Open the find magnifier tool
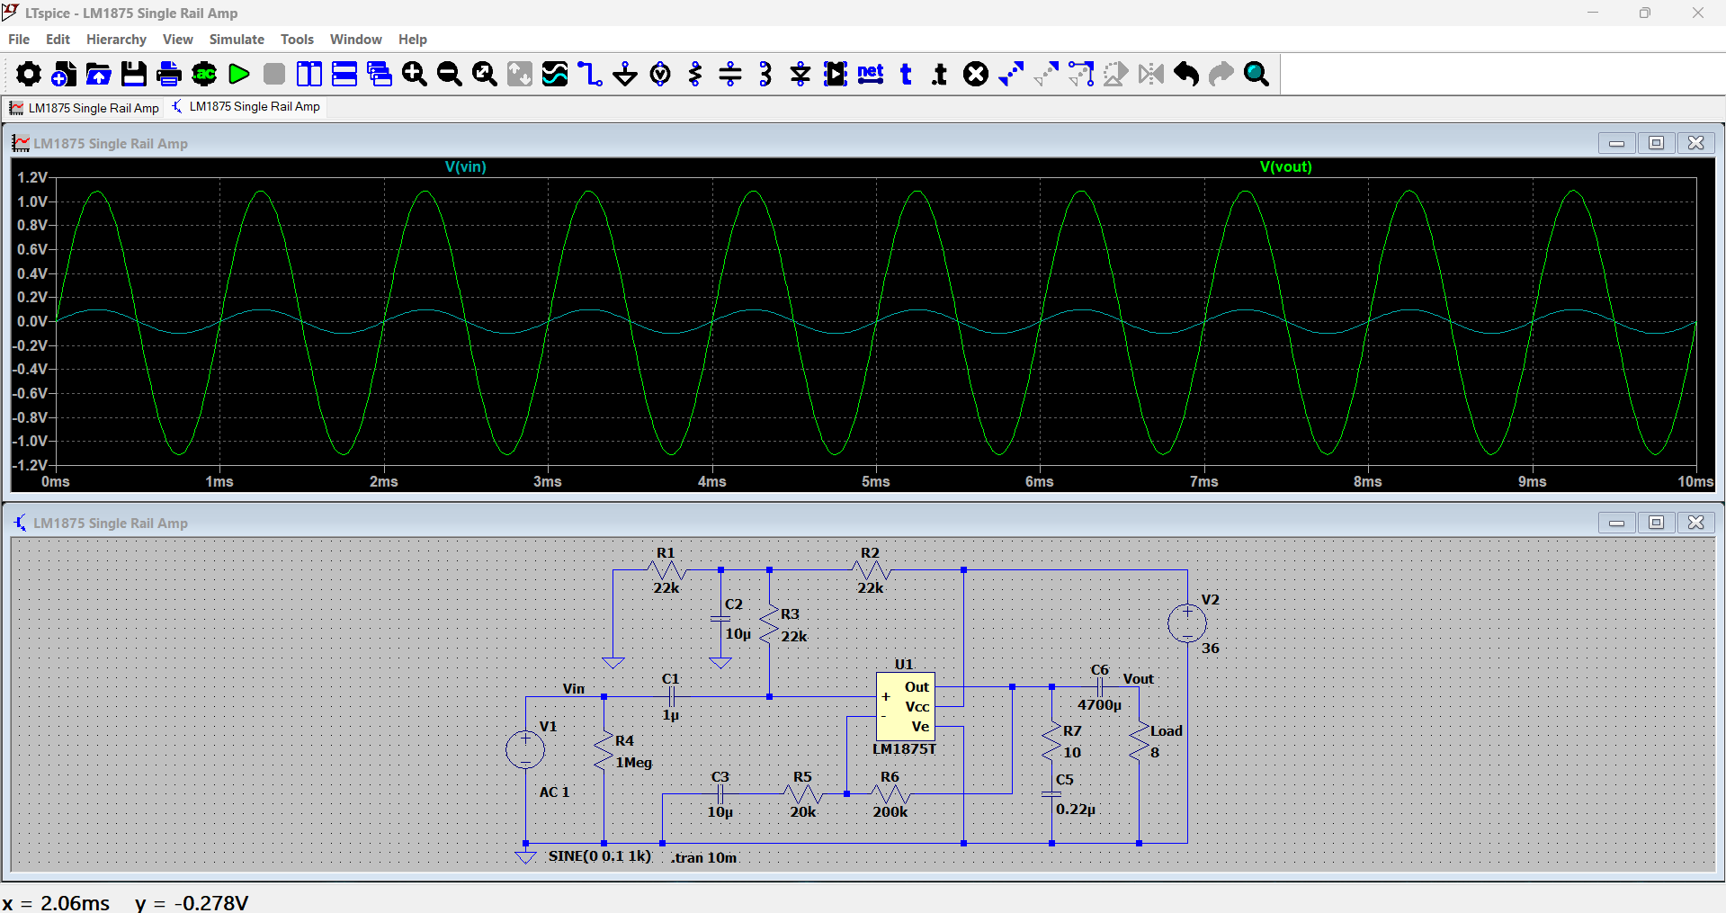Image resolution: width=1726 pixels, height=913 pixels. [x=1256, y=74]
